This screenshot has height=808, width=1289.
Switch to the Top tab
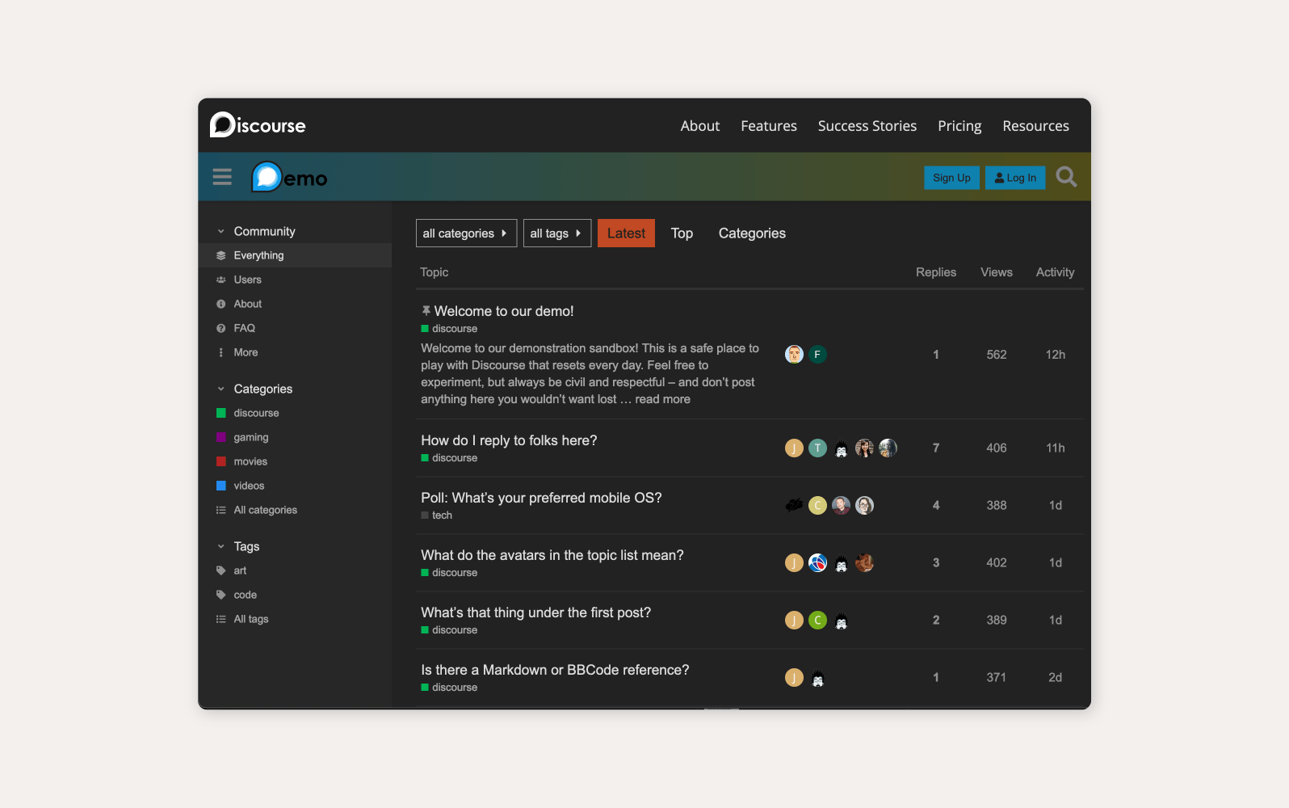pos(682,234)
